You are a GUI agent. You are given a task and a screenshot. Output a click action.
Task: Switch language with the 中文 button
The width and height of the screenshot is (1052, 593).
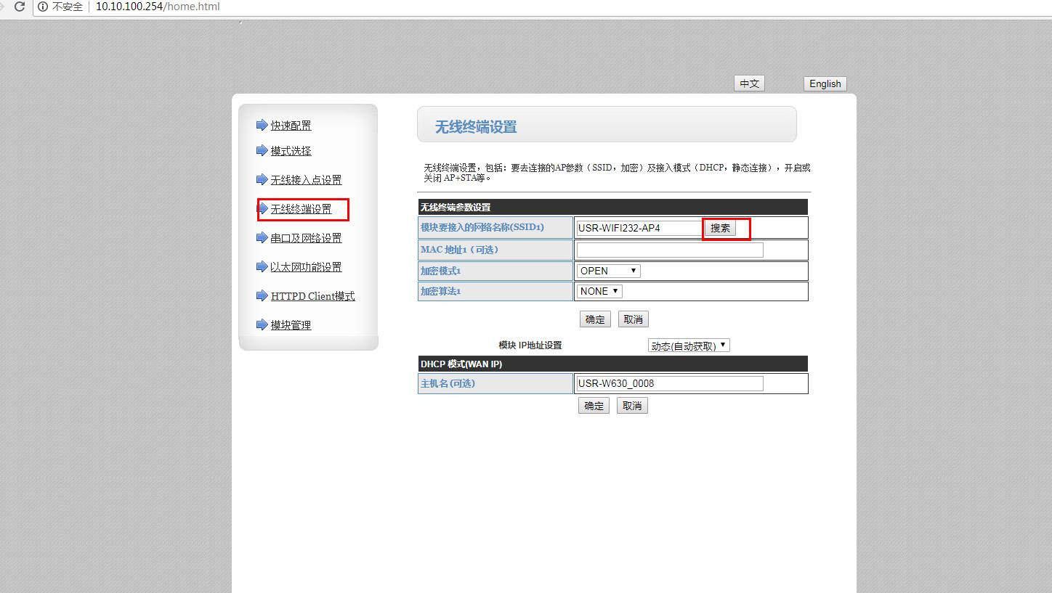[749, 83]
